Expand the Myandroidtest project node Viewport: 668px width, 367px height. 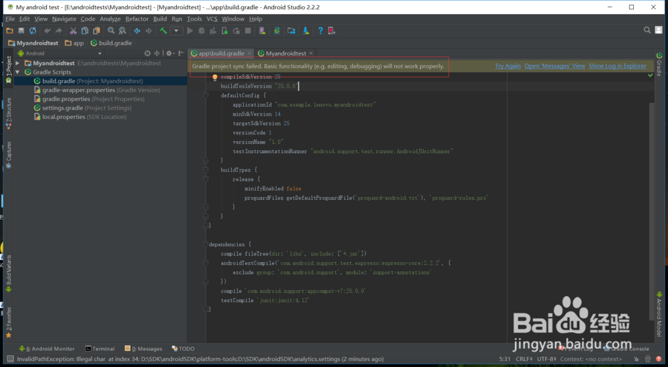pyautogui.click(x=17, y=63)
